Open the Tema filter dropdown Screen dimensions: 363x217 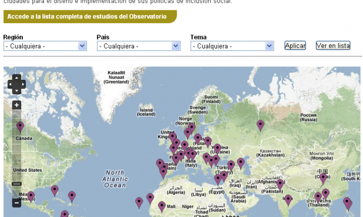tap(232, 46)
